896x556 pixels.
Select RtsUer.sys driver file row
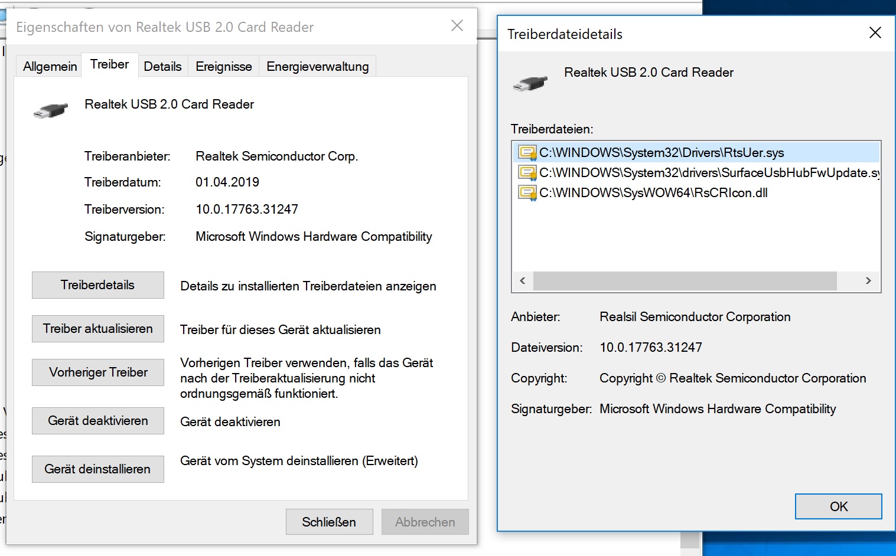[x=696, y=153]
